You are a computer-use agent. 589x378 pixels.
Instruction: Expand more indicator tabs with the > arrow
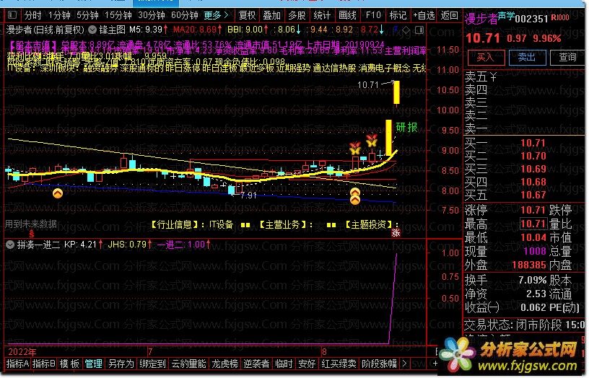pos(404,364)
